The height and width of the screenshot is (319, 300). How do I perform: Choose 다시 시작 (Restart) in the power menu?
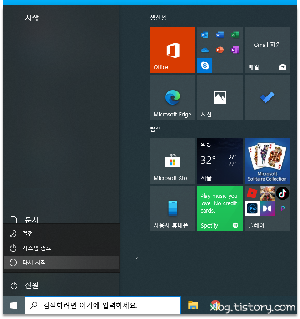pos(61,263)
